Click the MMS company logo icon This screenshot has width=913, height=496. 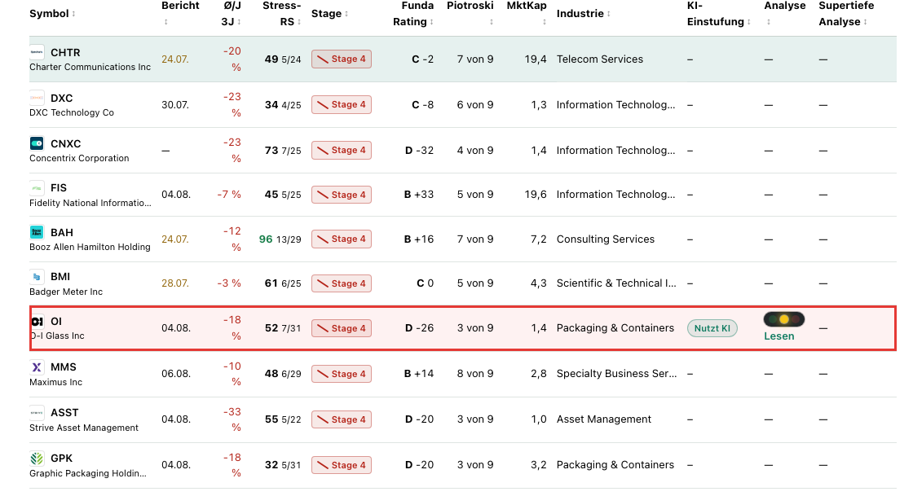pos(37,367)
